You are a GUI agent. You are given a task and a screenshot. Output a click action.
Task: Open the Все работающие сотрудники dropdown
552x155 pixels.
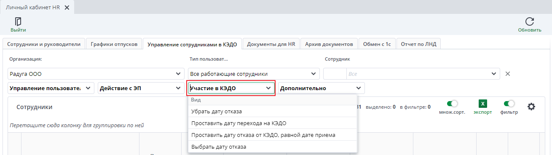coord(254,74)
